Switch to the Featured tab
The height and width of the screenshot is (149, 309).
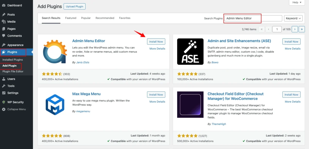[x=71, y=18]
